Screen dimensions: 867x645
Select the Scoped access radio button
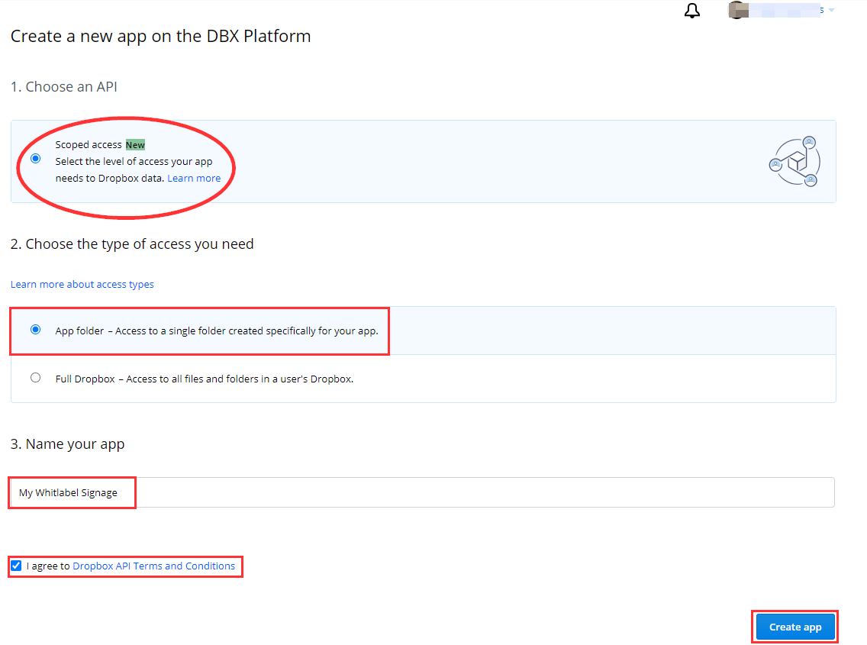(35, 159)
